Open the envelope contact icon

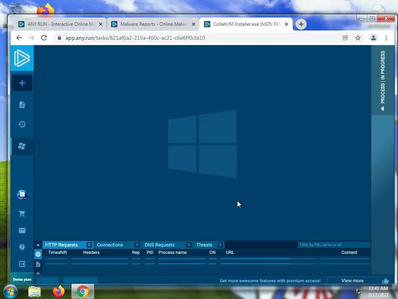click(22, 230)
